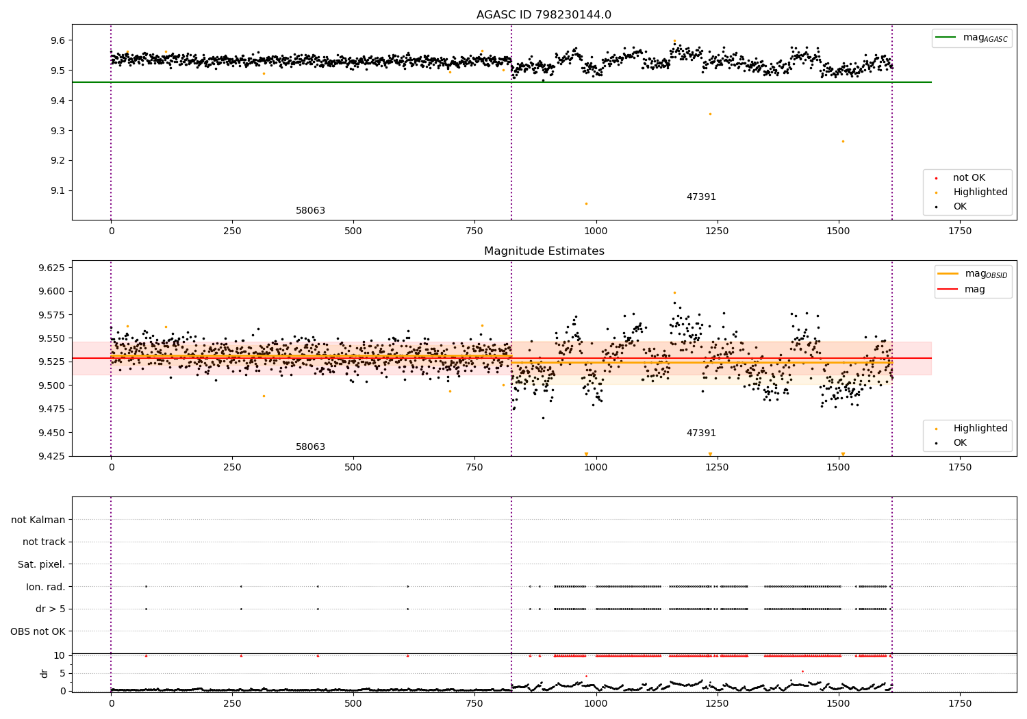
Task: Click the '9.1' y-tick in top plot
Action: point(58,191)
